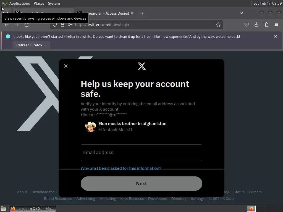Open the Downloads panel

[256, 25]
